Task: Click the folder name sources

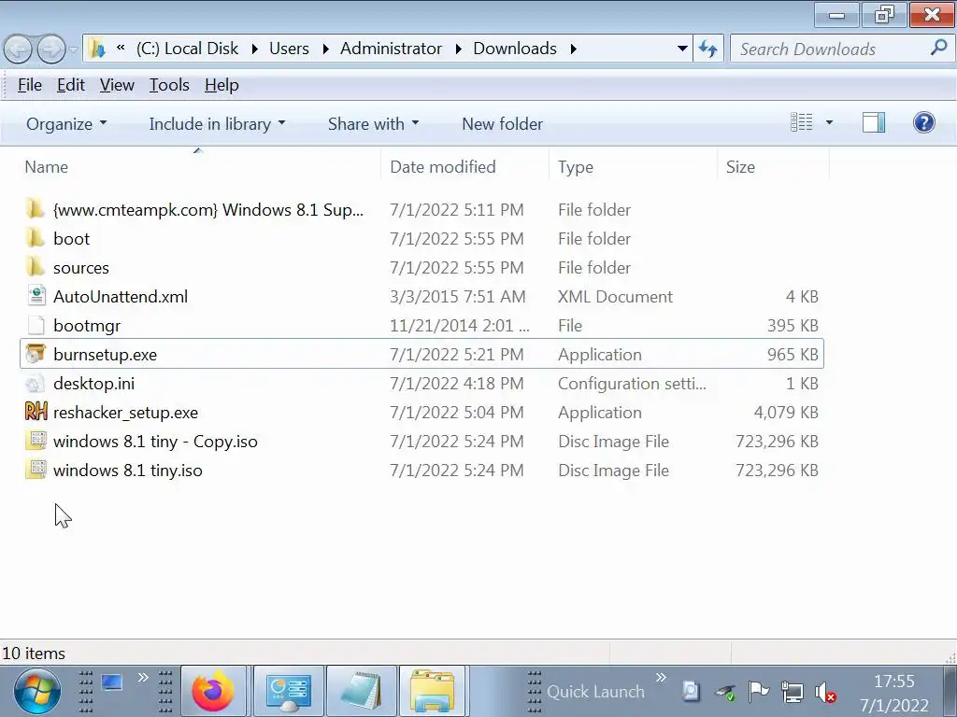Action: pyautogui.click(x=81, y=268)
